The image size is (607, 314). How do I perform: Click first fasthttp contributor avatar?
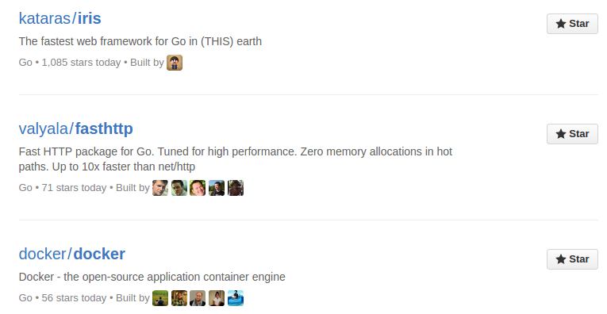coord(160,188)
